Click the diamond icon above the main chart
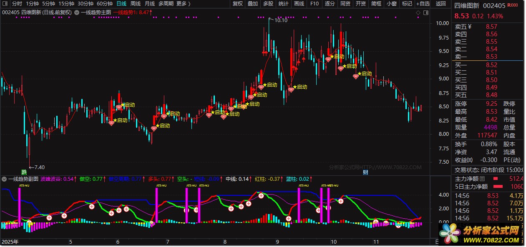The width and height of the screenshot is (526, 247). 418,12
